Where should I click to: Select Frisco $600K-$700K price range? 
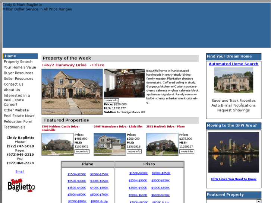click(161, 195)
